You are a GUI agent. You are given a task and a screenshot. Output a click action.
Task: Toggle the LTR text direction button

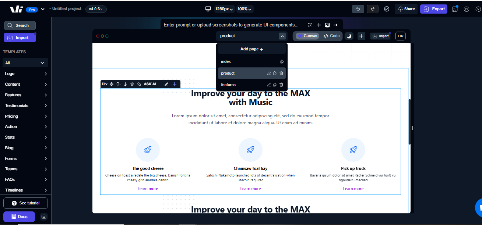pos(400,36)
